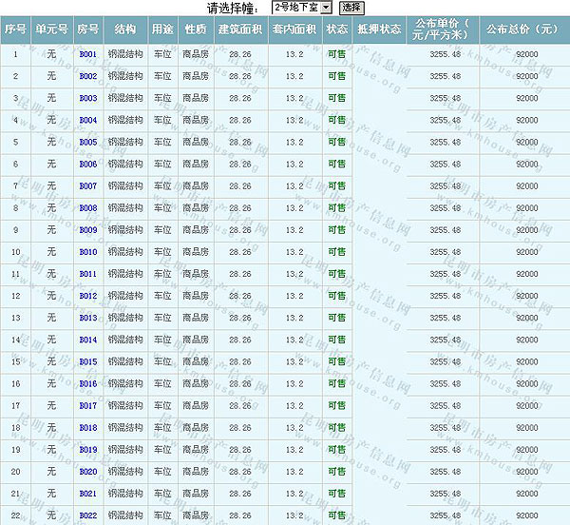Viewport: 570px width, 525px height.
Task: Click the 建筑面积 column header
Action: tap(239, 29)
